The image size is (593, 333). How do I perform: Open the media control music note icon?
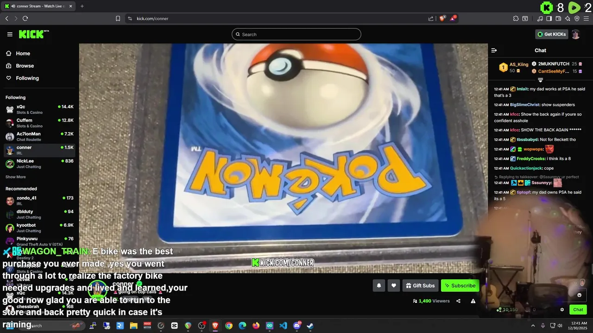pos(540,18)
